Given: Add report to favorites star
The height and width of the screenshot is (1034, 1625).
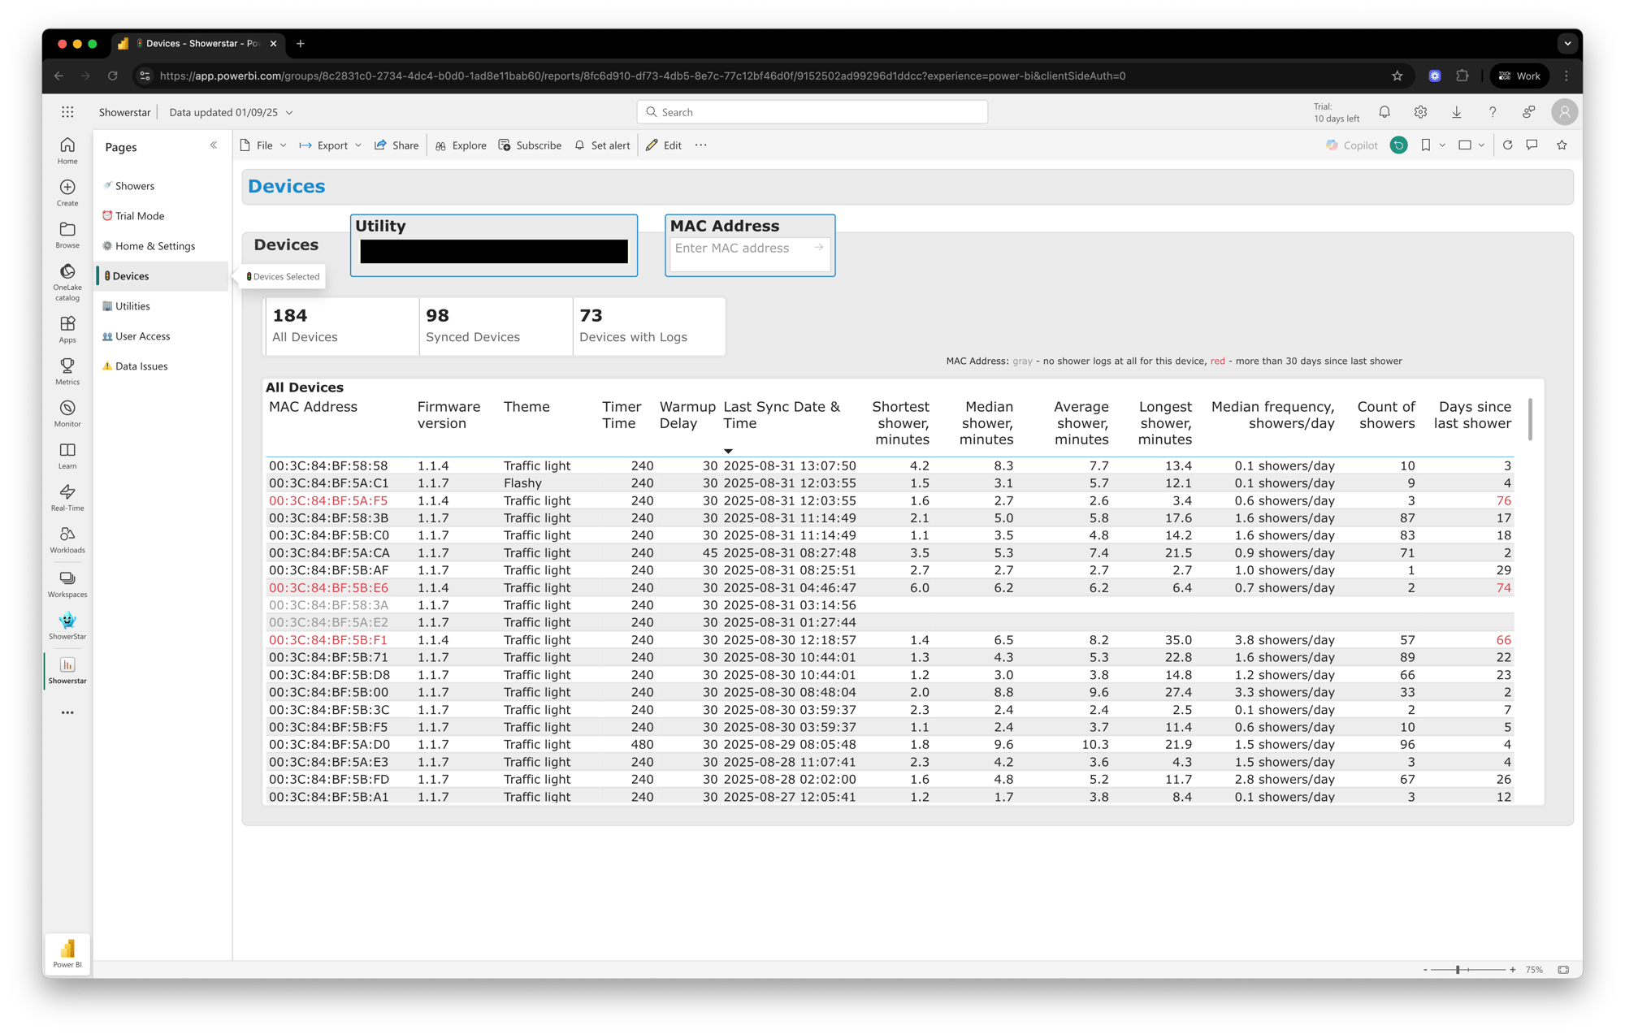Looking at the screenshot, I should pyautogui.click(x=1562, y=145).
